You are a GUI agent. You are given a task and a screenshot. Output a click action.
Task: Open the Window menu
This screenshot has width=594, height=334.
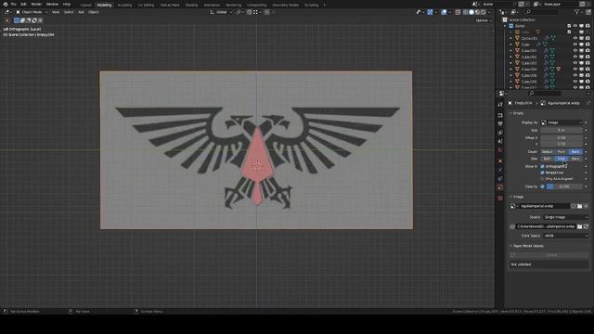[52, 4]
